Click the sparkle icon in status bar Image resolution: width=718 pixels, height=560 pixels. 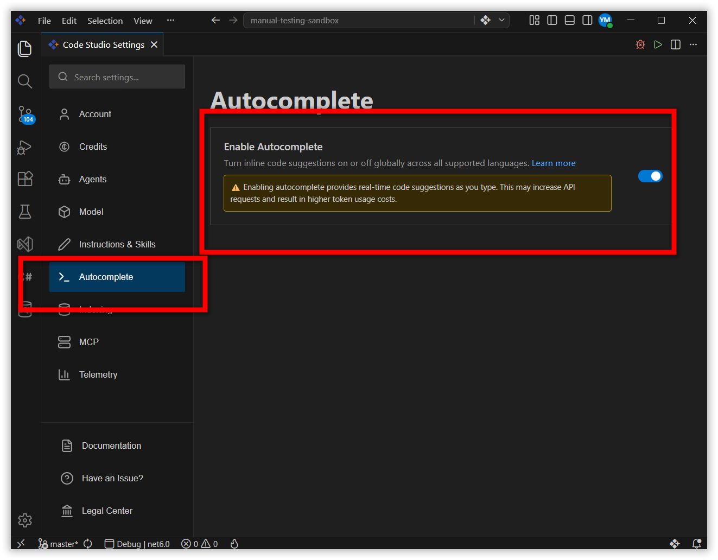pos(675,544)
